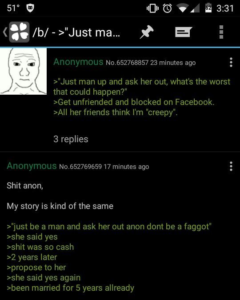Open options menu for post No.652769659

231,166
